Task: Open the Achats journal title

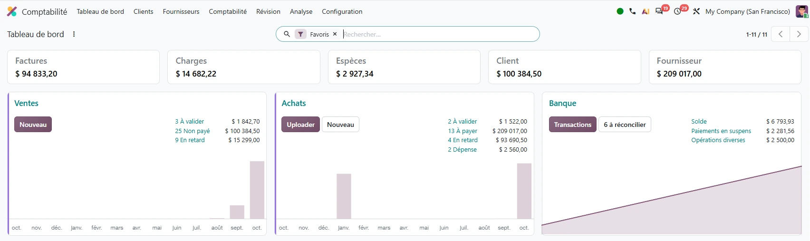Action: click(x=294, y=103)
